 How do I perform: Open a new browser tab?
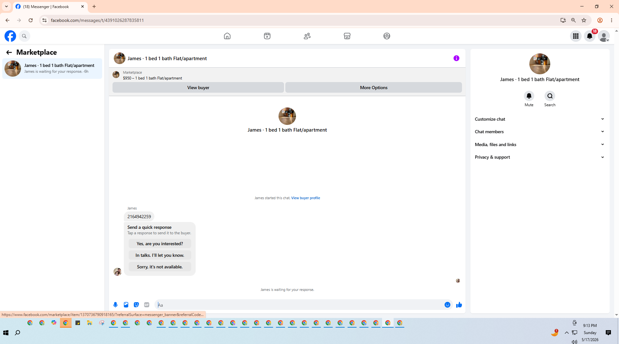[94, 6]
